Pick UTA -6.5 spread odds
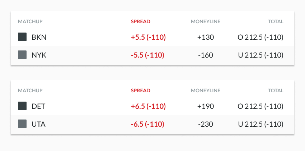The image size is (305, 151). click(x=147, y=124)
